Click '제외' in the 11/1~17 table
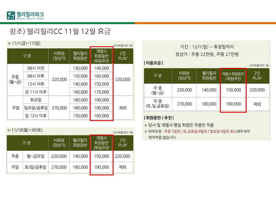The width and height of the screenshot is (276, 207). coord(123,108)
